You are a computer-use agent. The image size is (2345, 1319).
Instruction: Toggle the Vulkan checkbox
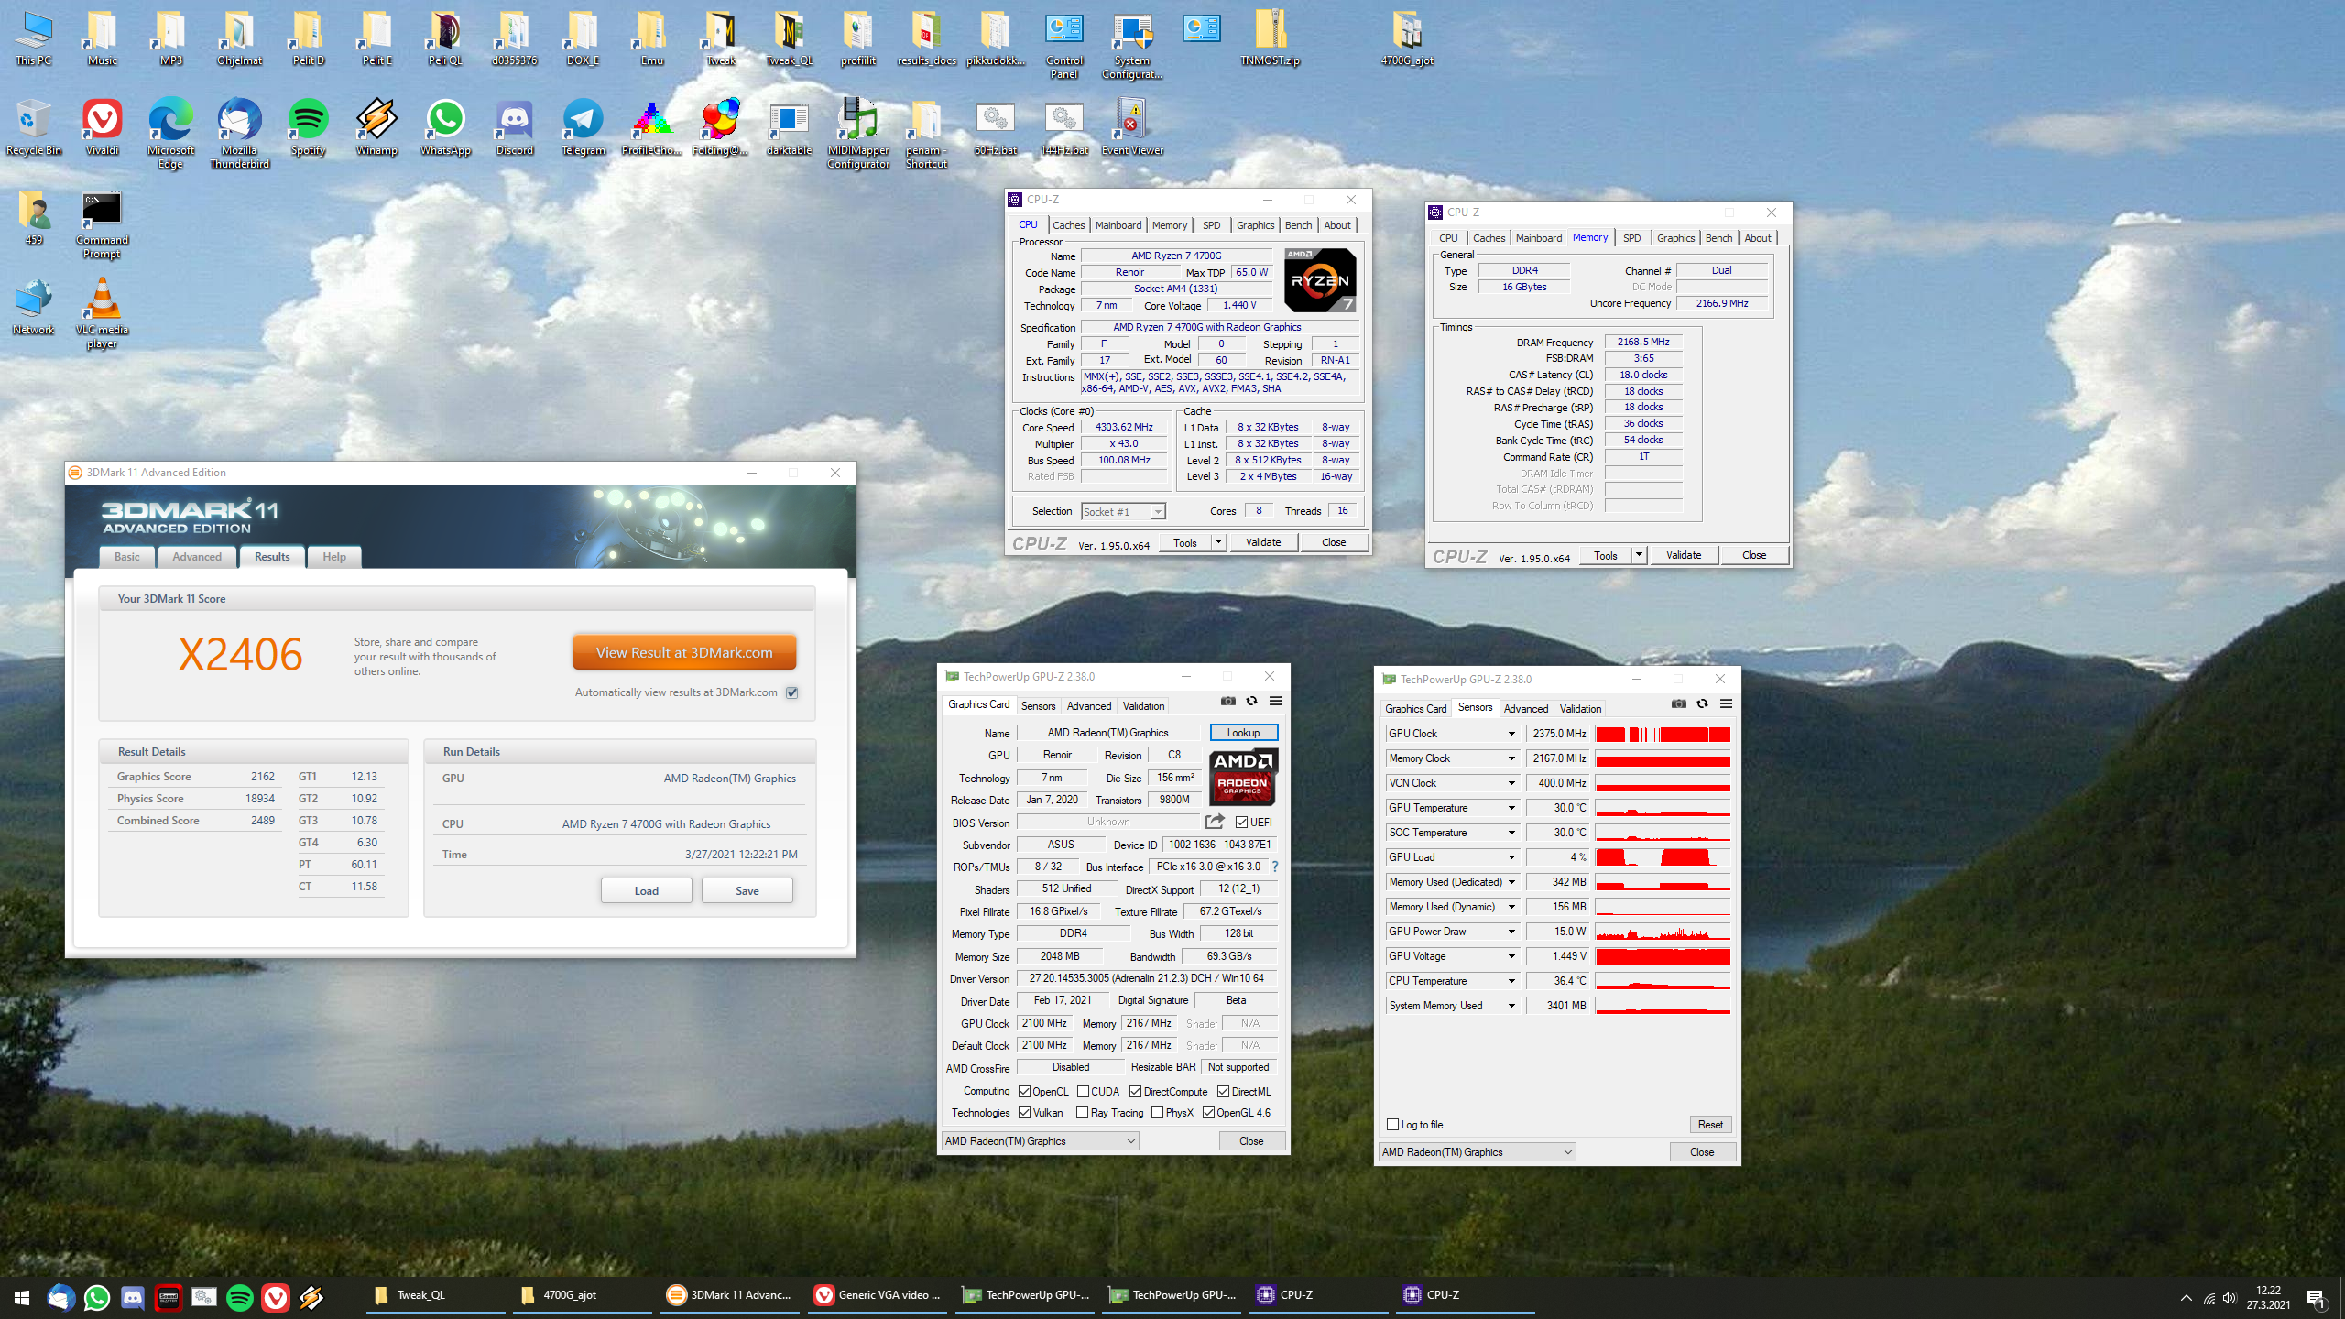pyautogui.click(x=1024, y=1112)
